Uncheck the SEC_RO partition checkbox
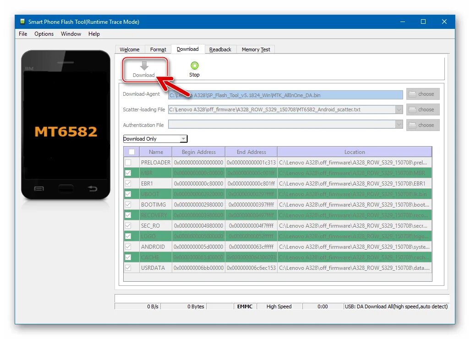 pyautogui.click(x=128, y=225)
